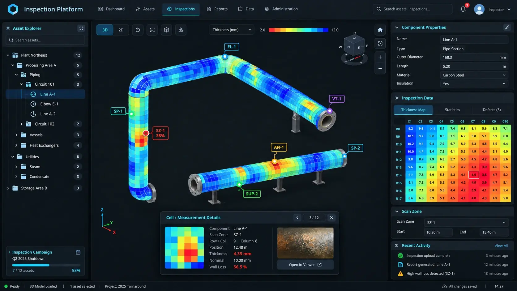
Task: Zoom out with the minus icon
Action: point(380,69)
